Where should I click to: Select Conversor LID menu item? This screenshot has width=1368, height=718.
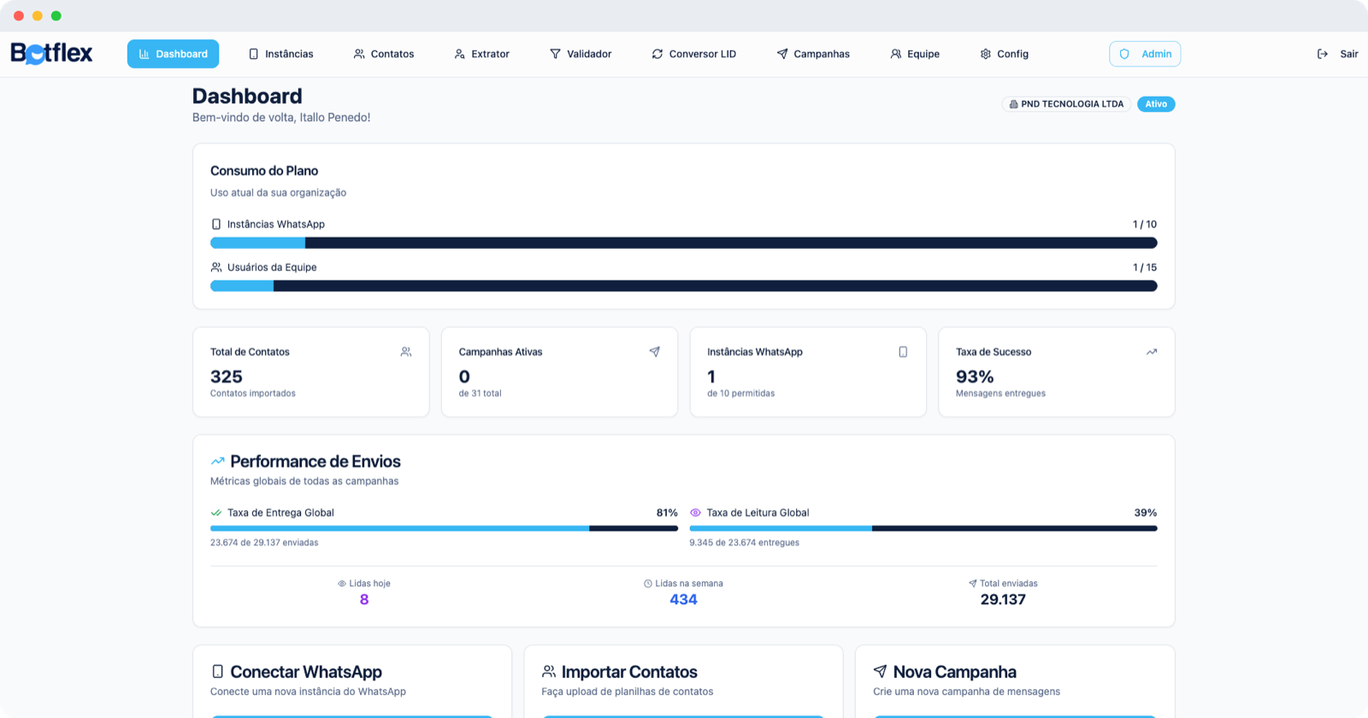pos(694,54)
